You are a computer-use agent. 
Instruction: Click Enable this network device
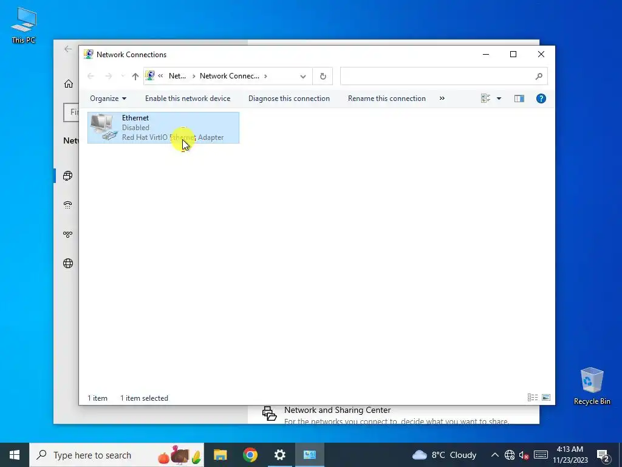coord(188,99)
